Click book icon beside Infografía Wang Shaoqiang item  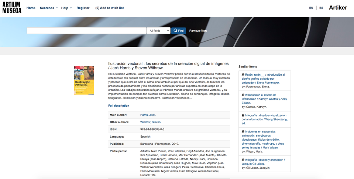pos(243,116)
